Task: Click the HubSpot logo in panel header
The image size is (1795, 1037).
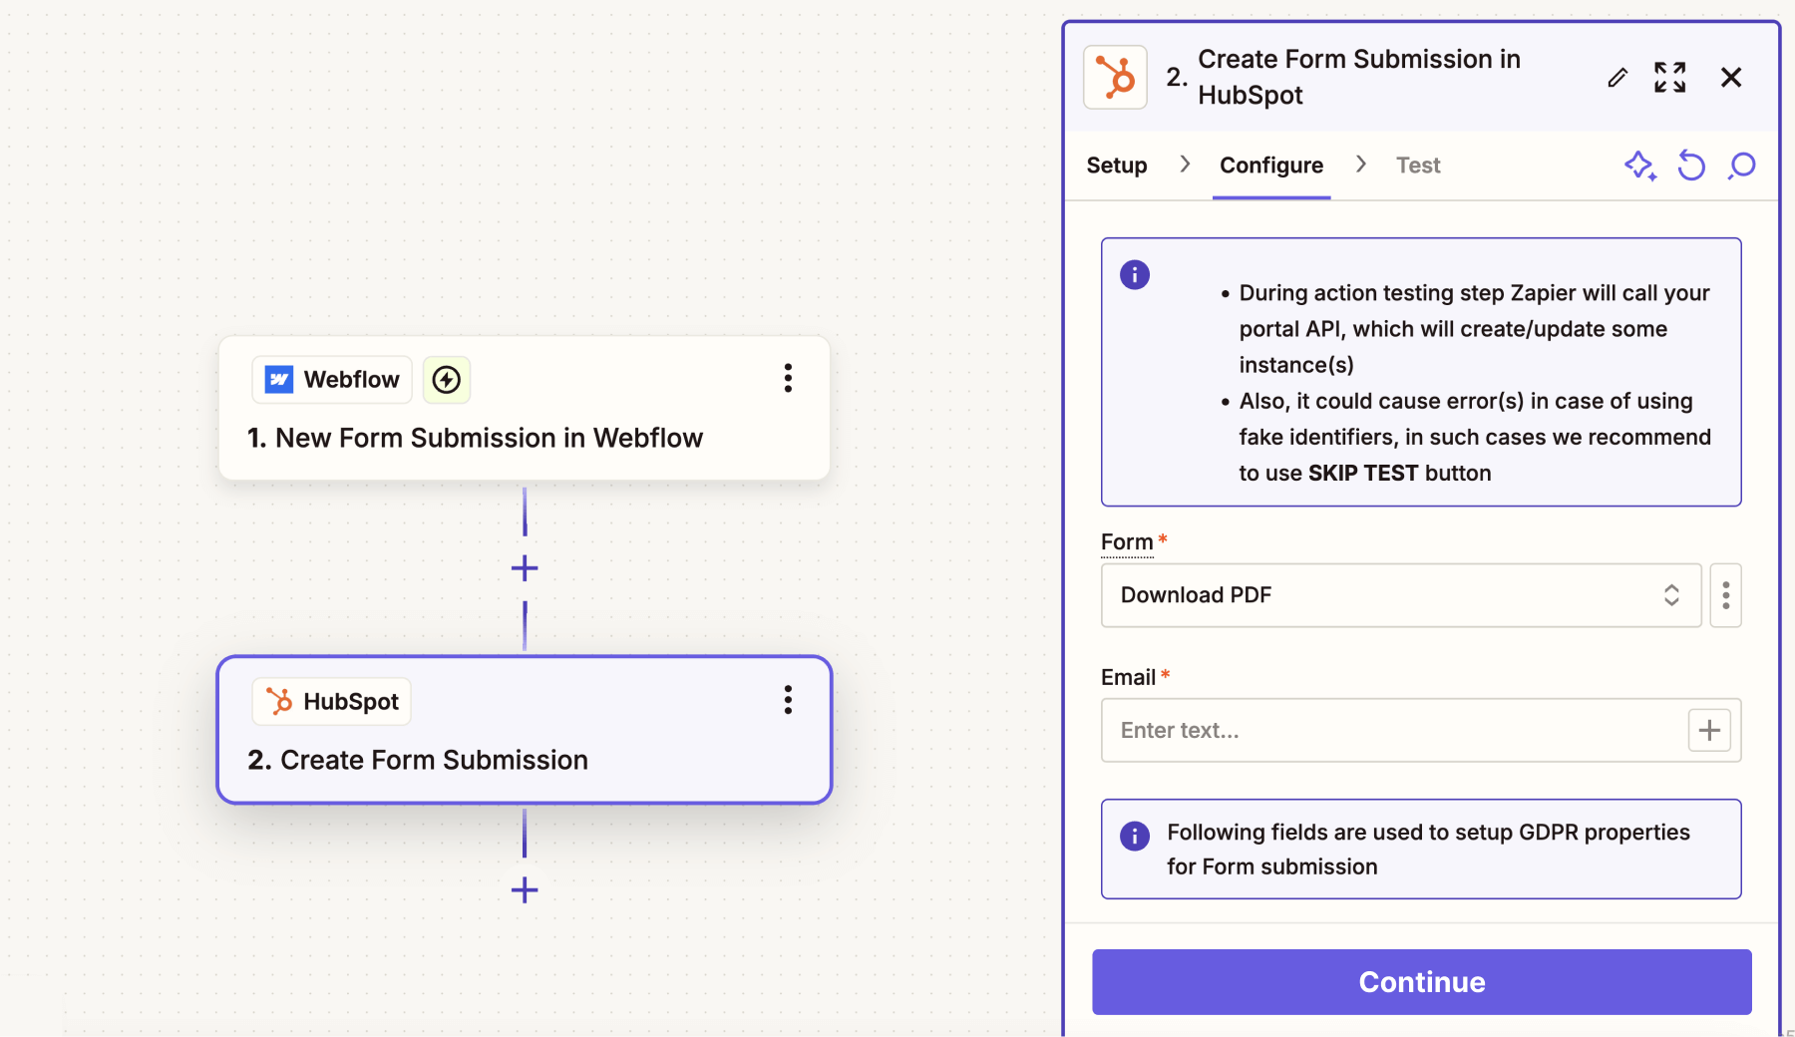Action: [1115, 77]
